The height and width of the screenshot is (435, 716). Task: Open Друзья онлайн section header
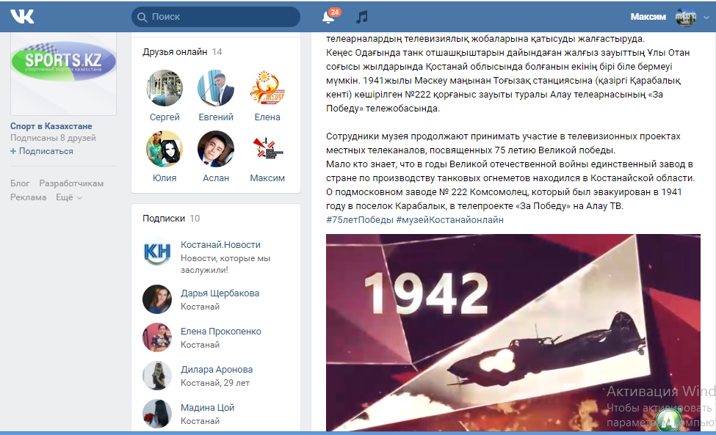click(175, 52)
